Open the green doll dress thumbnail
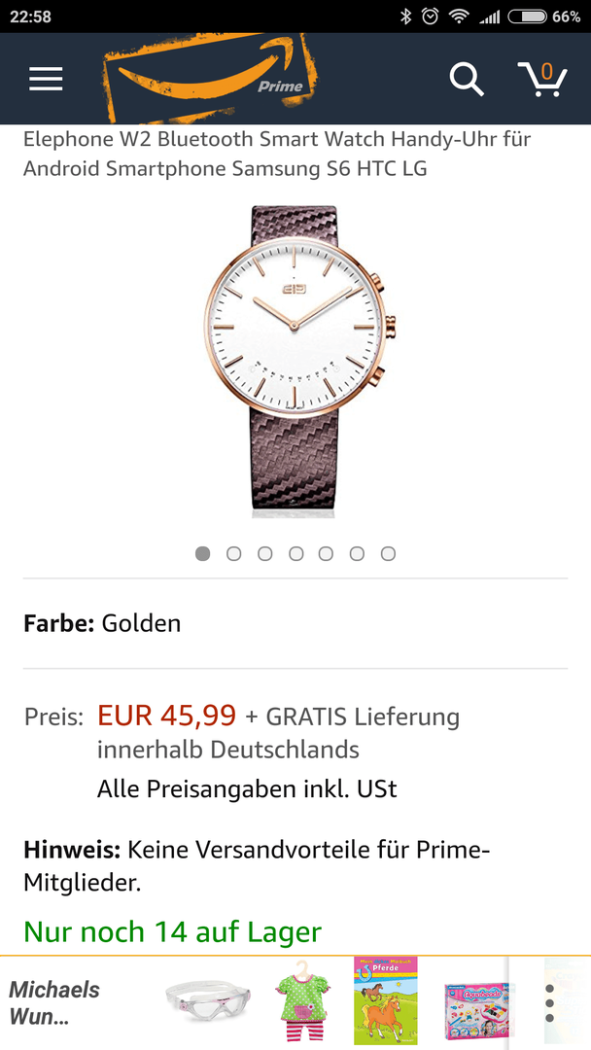The image size is (591, 1050). pyautogui.click(x=301, y=1001)
